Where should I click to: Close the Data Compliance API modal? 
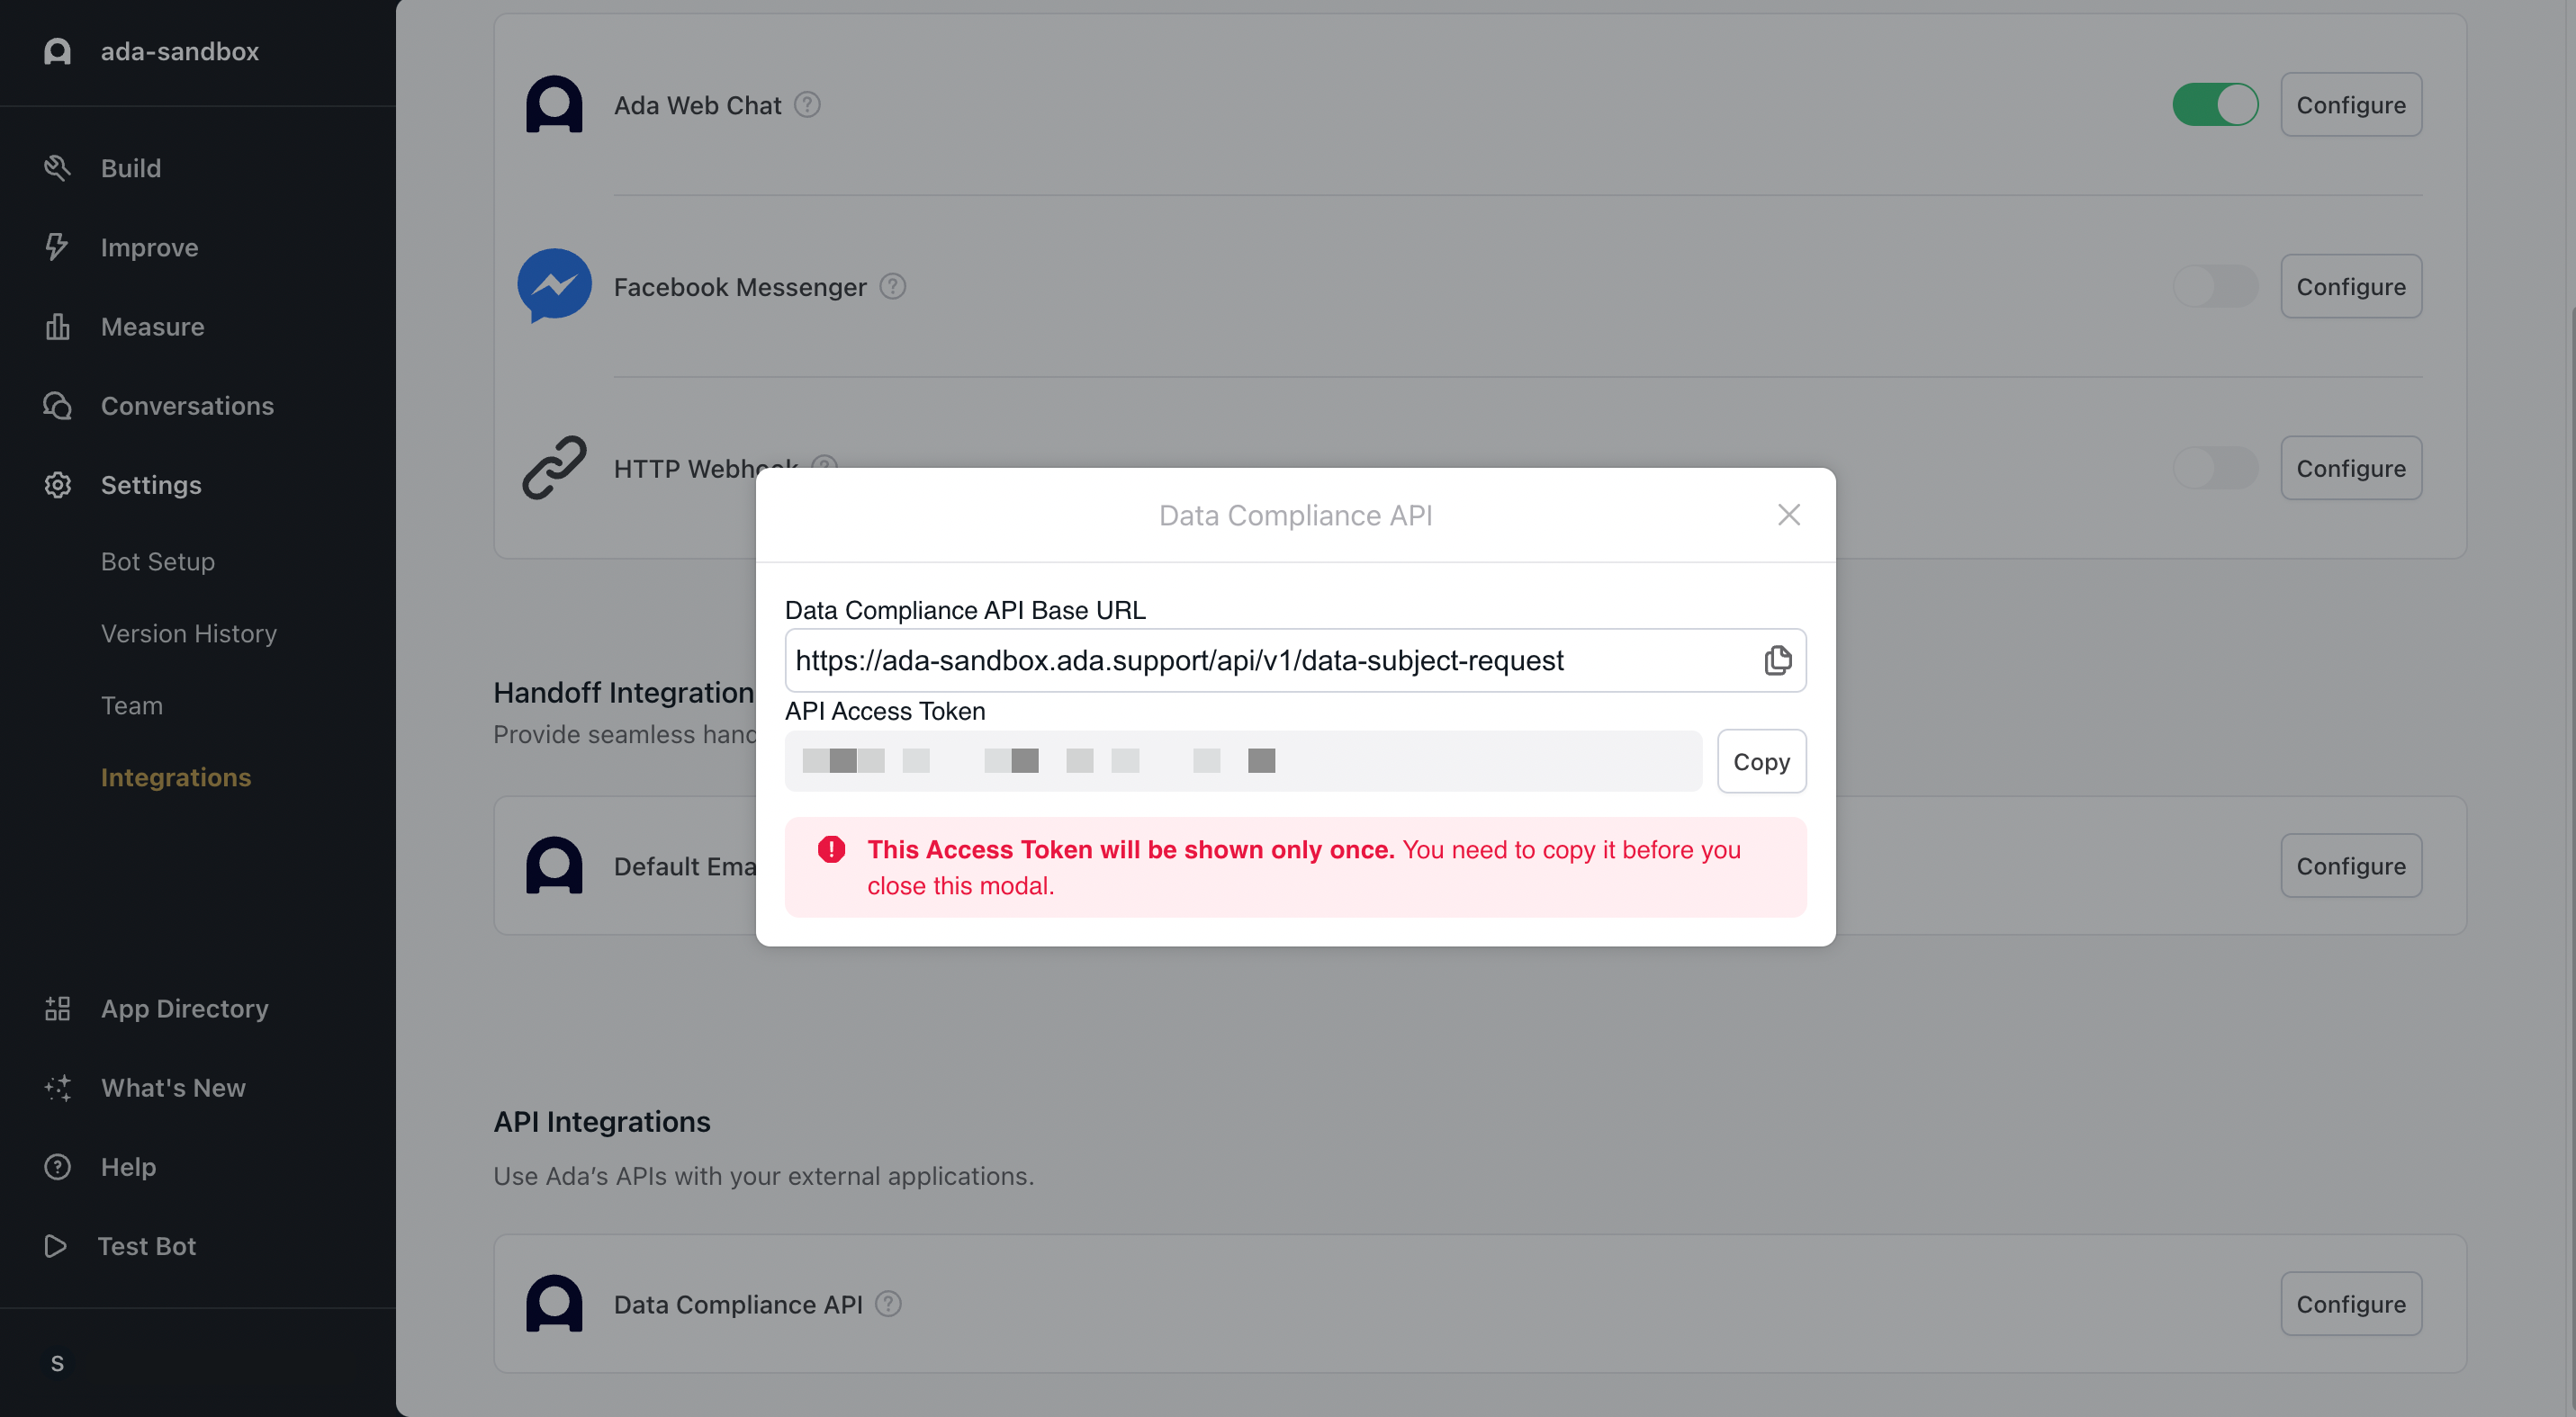(x=1788, y=515)
